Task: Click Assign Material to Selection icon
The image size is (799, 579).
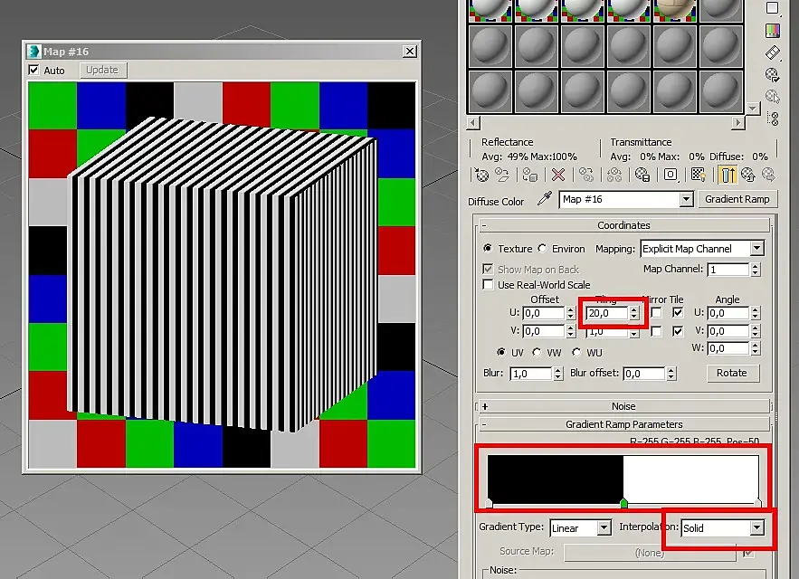Action: click(530, 175)
